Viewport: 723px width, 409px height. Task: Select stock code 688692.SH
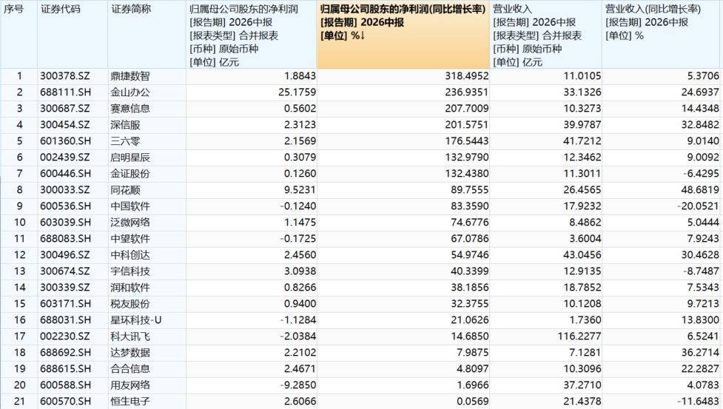tap(65, 352)
